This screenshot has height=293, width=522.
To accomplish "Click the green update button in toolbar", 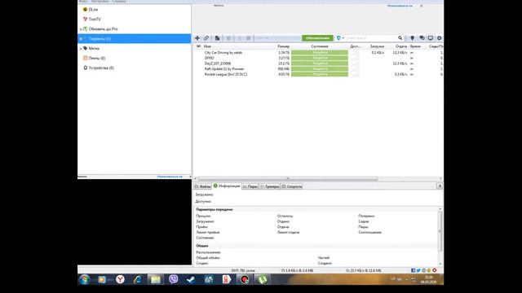I will (317, 38).
